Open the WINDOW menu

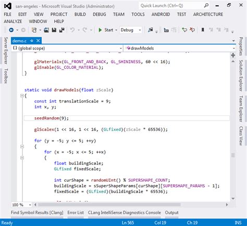pyautogui.click(x=38, y=21)
